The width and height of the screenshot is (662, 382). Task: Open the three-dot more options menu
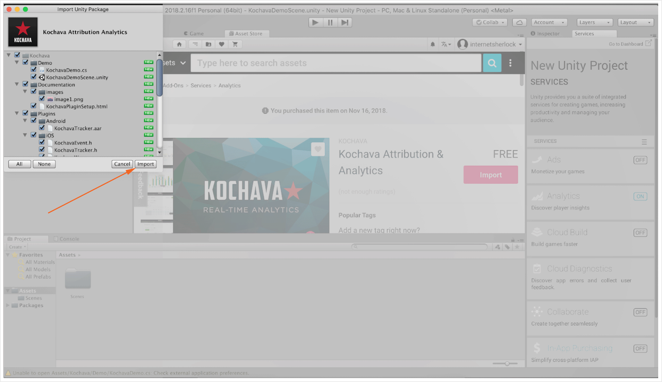[x=510, y=63]
